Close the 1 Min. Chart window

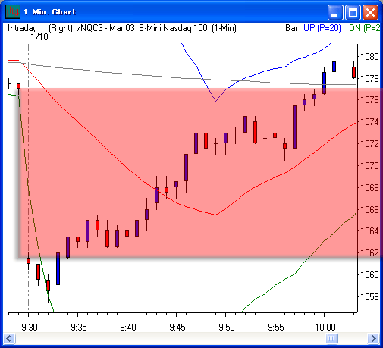point(371,12)
